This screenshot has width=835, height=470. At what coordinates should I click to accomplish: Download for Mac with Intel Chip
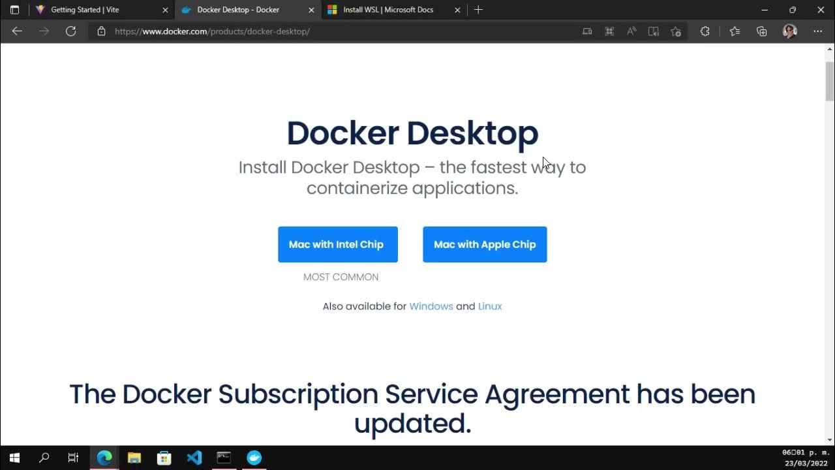click(338, 244)
